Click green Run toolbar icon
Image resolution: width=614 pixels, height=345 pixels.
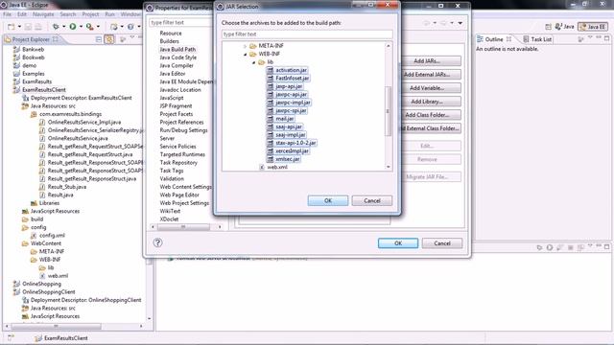[x=73, y=27]
